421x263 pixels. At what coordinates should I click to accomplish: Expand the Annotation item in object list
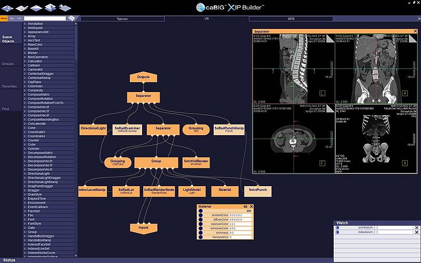25,24
